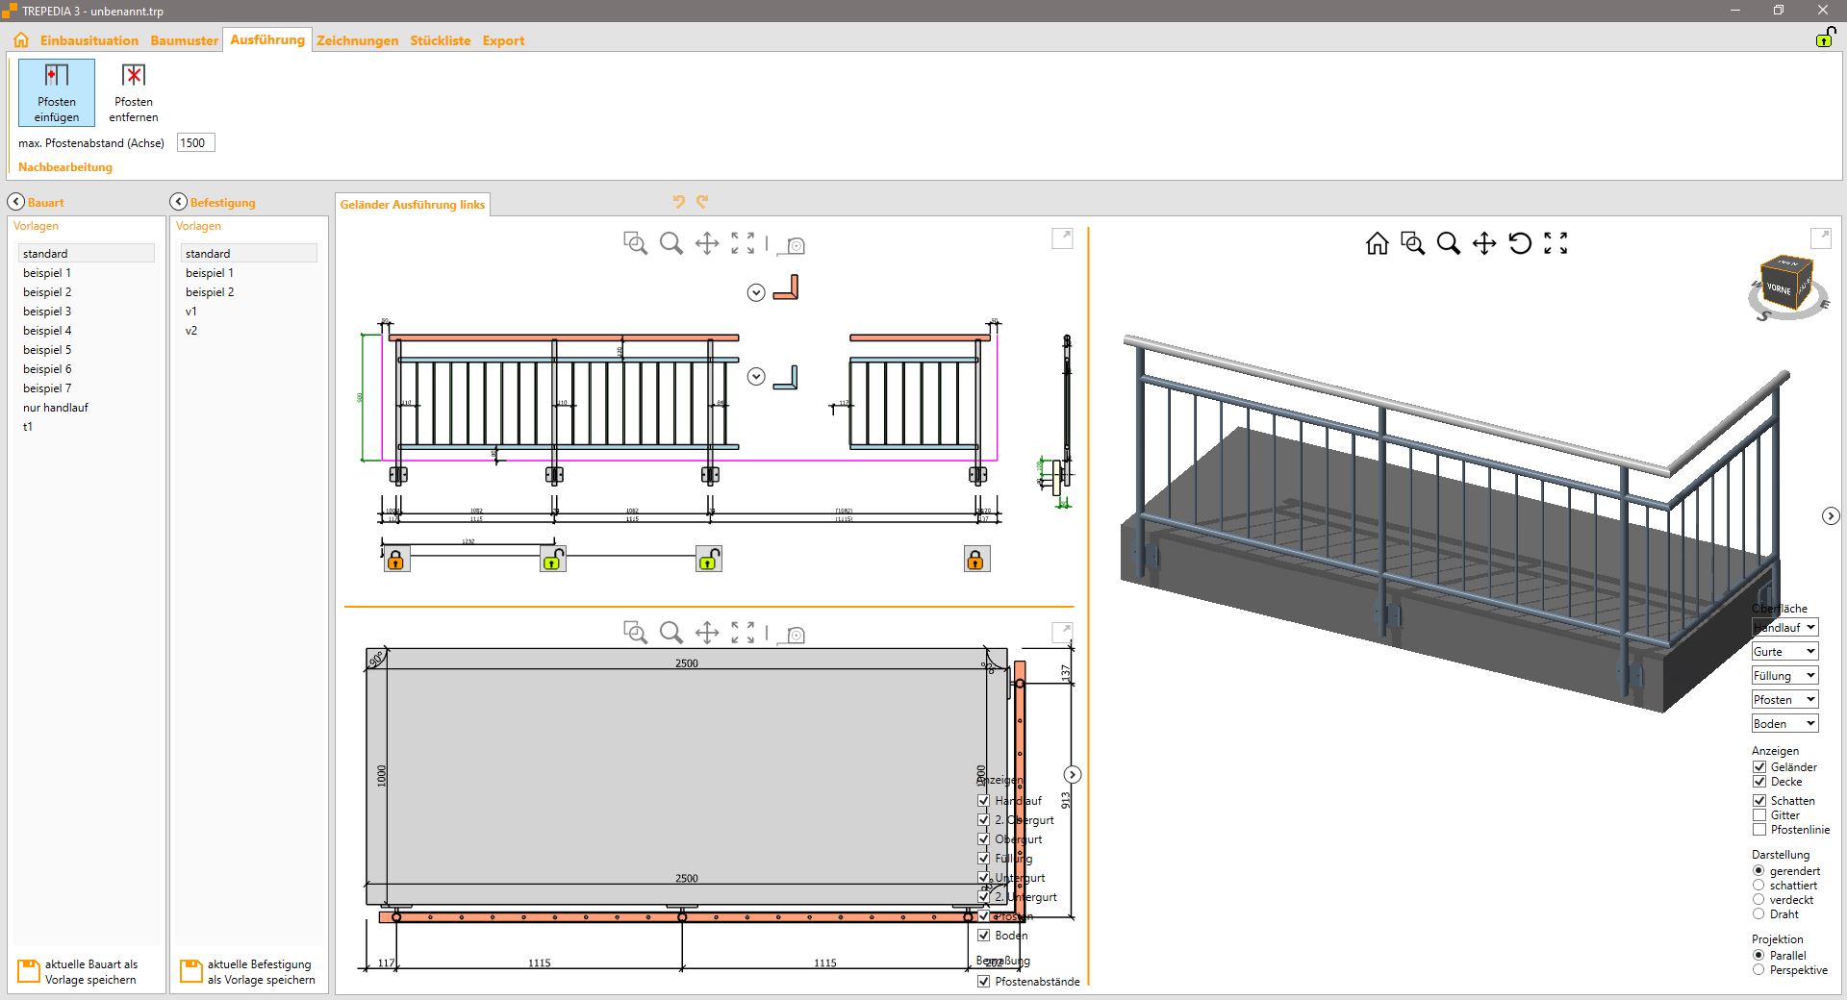Image resolution: width=1847 pixels, height=1000 pixels.
Task: Click the home view icon in 3D viewer
Action: [x=1377, y=243]
